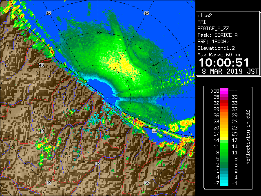Click the 'PPI' scan type text

click(201, 22)
